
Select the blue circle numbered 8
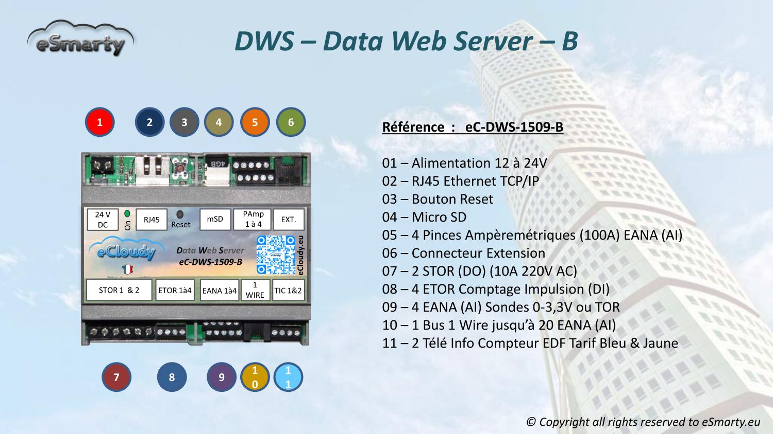(172, 377)
